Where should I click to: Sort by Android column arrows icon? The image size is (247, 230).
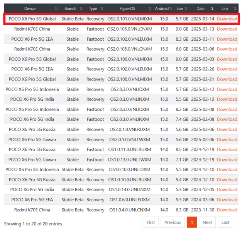point(171,9)
